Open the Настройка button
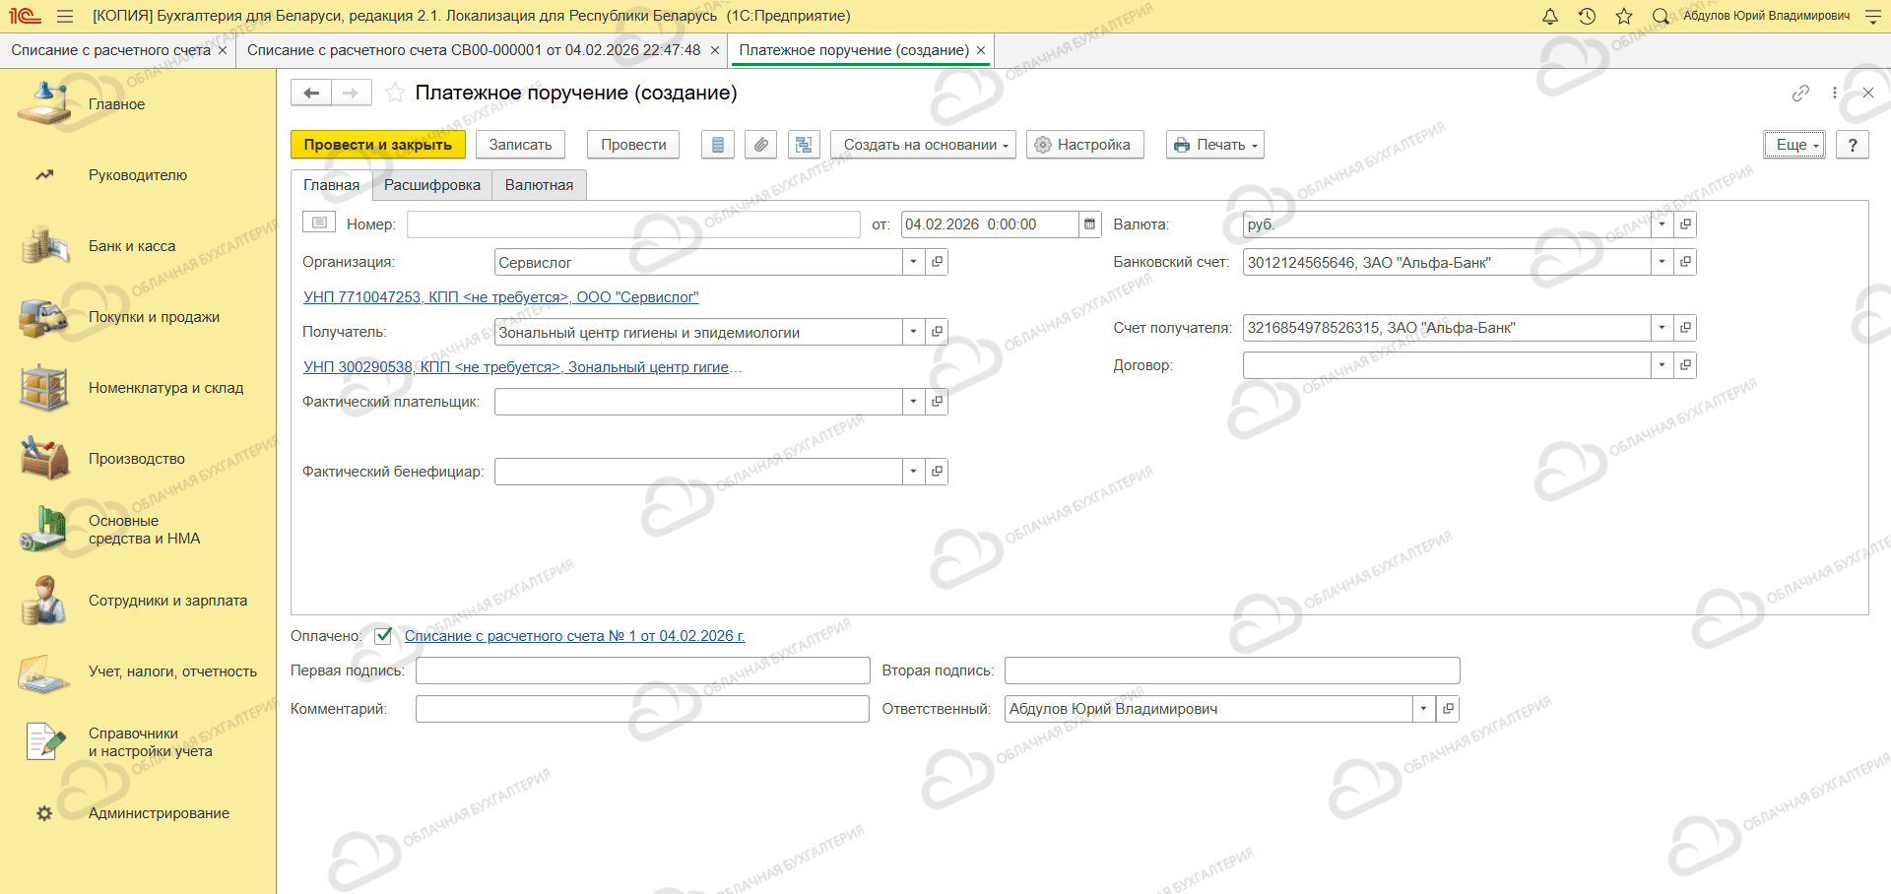1891x894 pixels. click(1085, 145)
